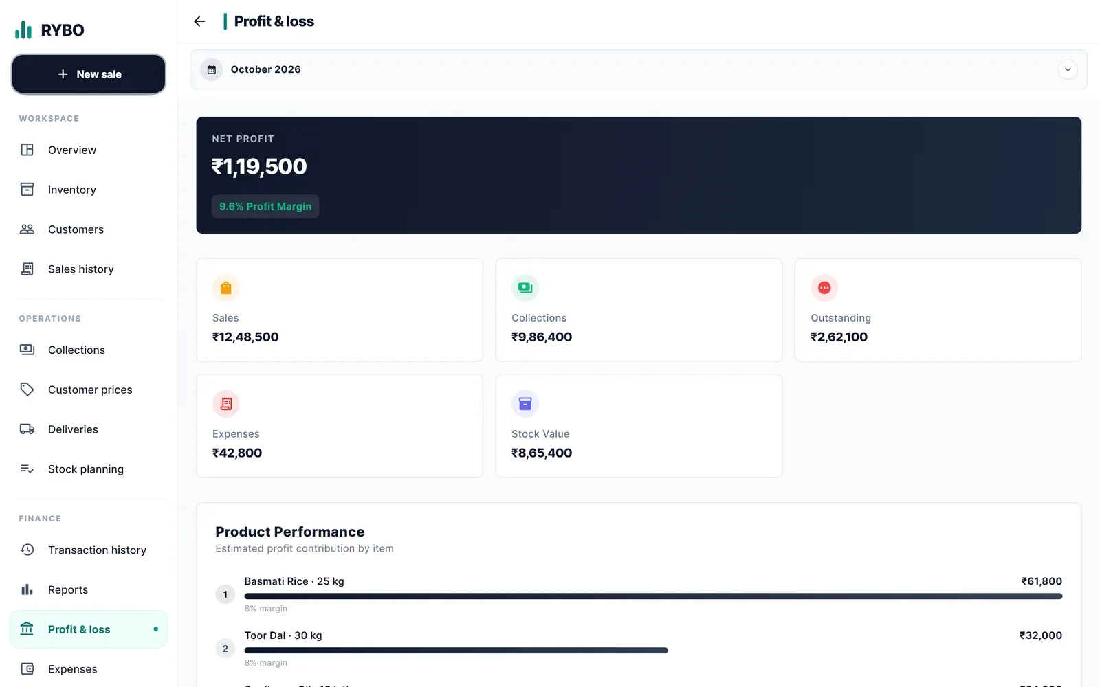Viewport: 1100px width, 687px height.
Task: Click the Basmati Rice · 25 kg row label
Action: click(294, 581)
